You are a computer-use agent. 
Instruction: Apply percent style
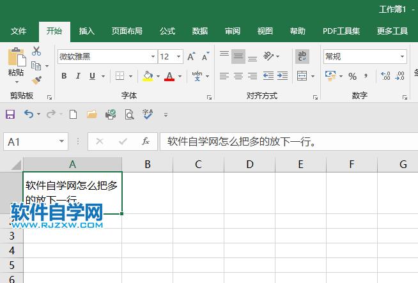coord(352,77)
